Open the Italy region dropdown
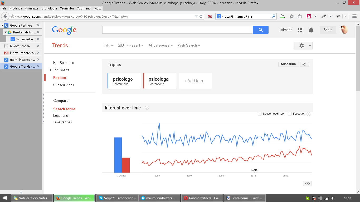The height and width of the screenshot is (202, 360). tap(108, 46)
